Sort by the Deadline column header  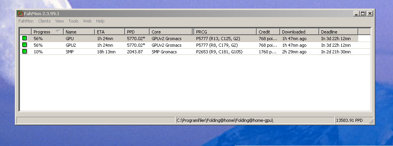[338, 32]
